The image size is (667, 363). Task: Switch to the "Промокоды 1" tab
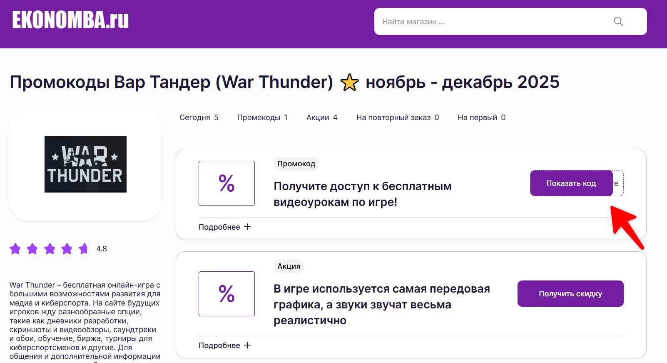click(262, 118)
